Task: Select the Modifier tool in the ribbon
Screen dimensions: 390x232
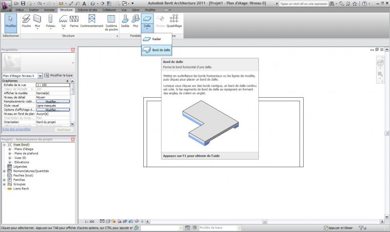Action: 11,23
